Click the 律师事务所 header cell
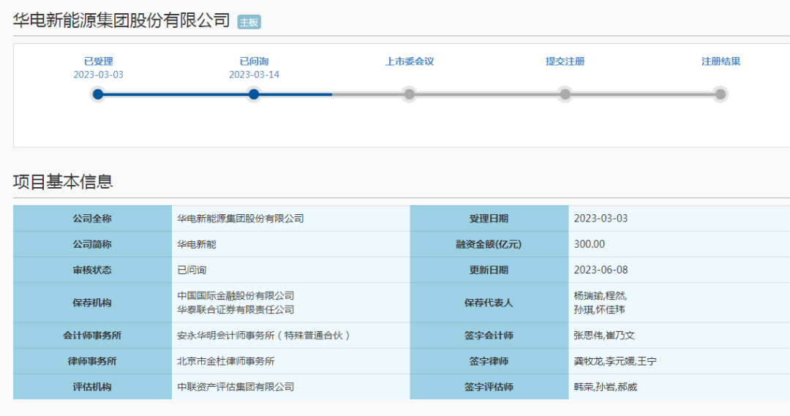The image size is (790, 416). click(x=92, y=361)
